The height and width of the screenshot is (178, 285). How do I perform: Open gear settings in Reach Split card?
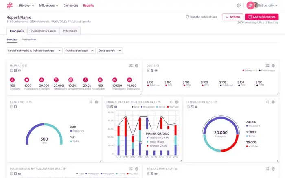coord(96,102)
